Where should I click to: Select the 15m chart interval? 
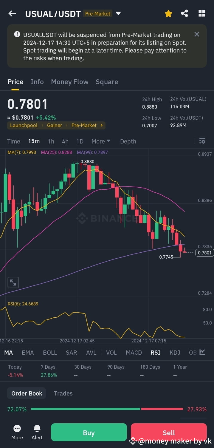click(x=34, y=141)
